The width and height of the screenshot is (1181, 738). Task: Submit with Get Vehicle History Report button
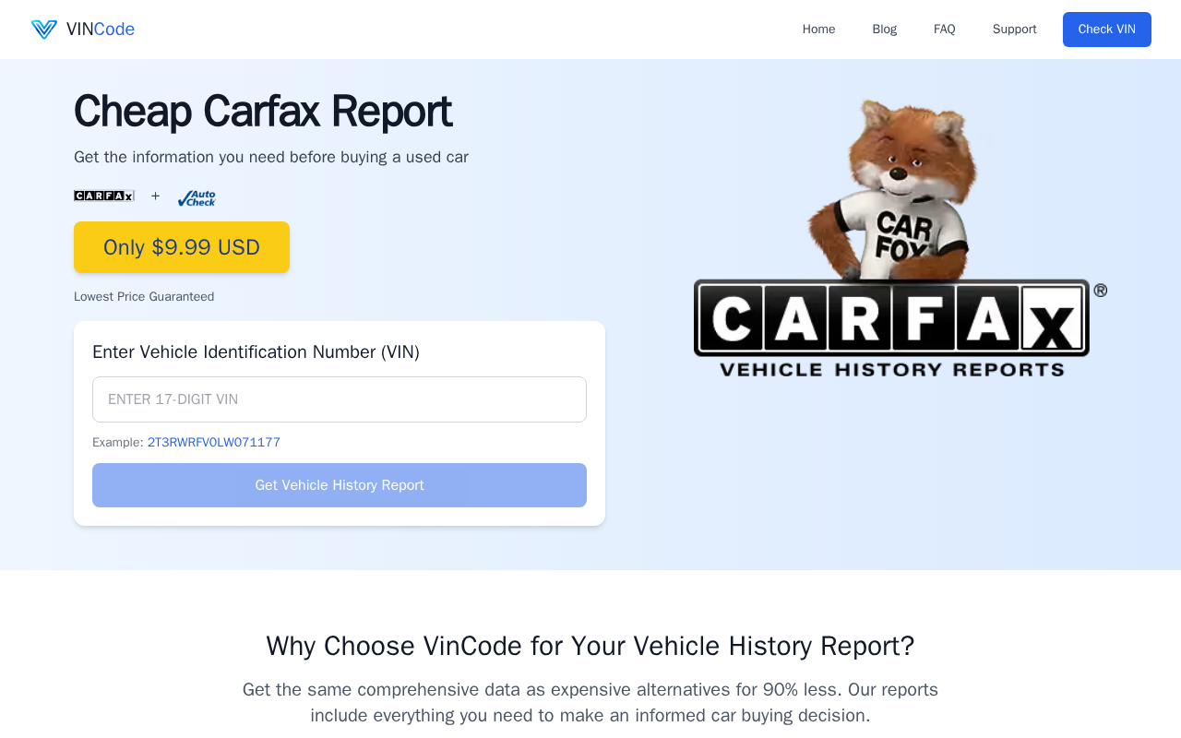[x=340, y=485]
